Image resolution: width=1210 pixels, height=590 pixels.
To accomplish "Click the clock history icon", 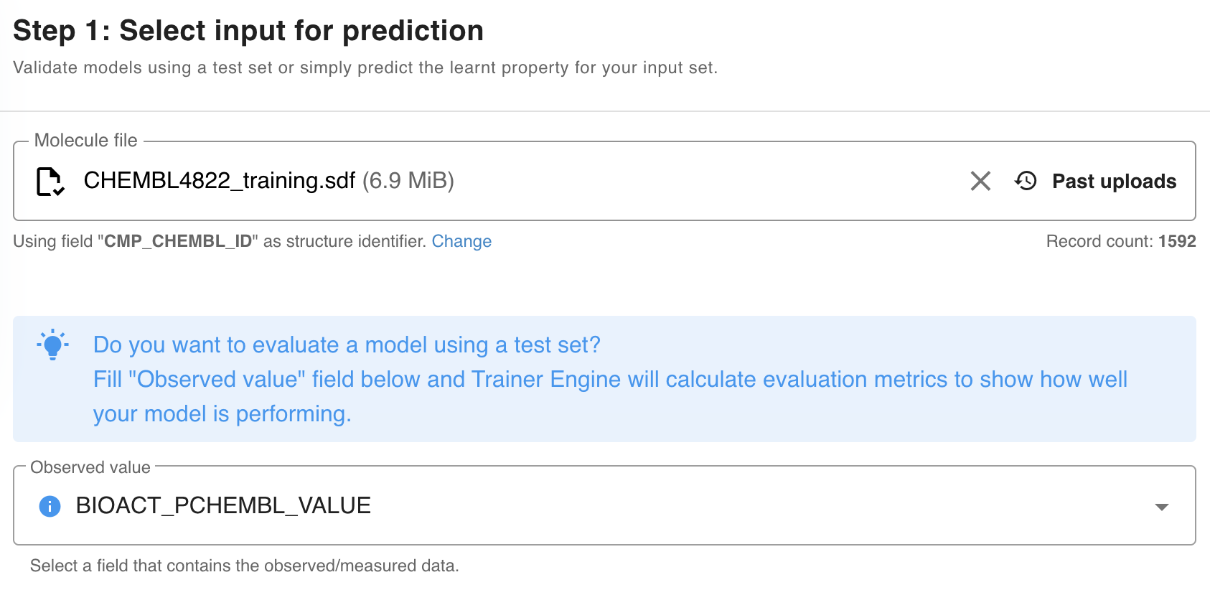I will [1026, 181].
